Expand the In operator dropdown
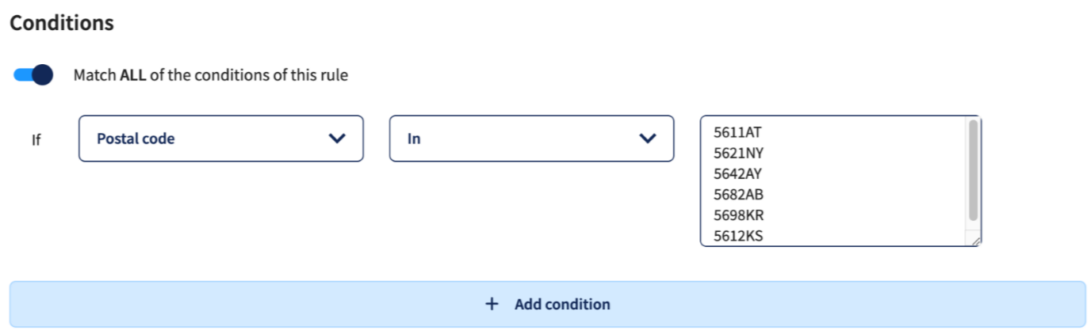Screen dimensions: 1091x334 coord(532,139)
